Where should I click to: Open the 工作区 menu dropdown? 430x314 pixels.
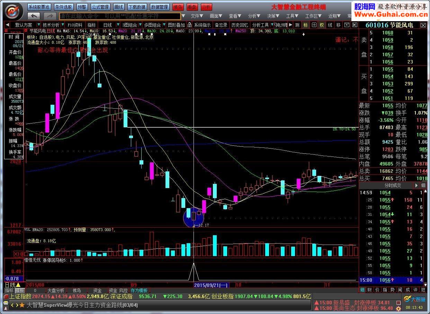(x=313, y=16)
